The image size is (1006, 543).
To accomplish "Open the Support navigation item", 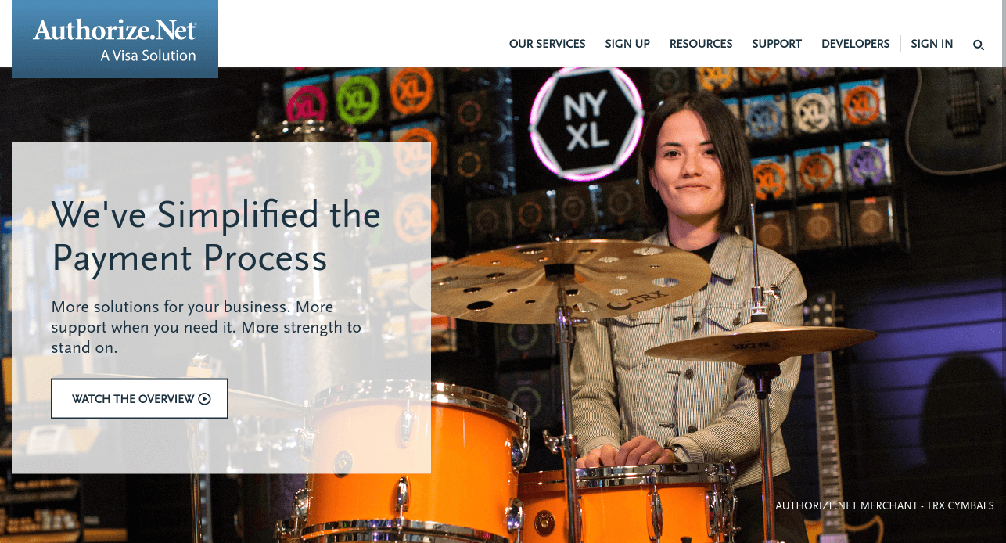I will tap(777, 44).
